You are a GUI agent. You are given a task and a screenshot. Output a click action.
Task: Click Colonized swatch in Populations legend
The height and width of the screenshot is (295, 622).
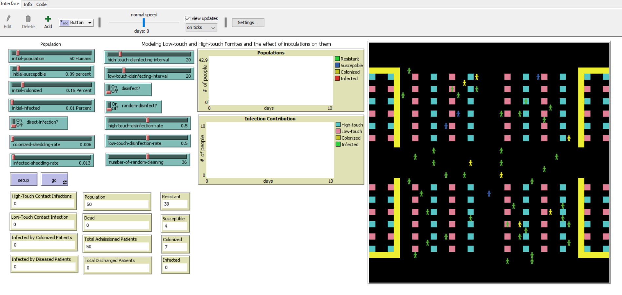(x=337, y=72)
